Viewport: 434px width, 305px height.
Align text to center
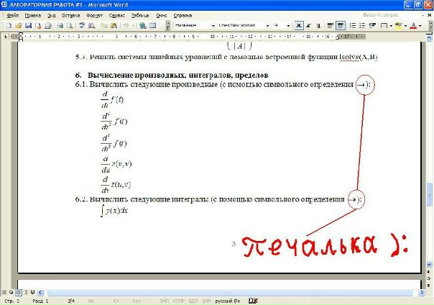point(341,25)
